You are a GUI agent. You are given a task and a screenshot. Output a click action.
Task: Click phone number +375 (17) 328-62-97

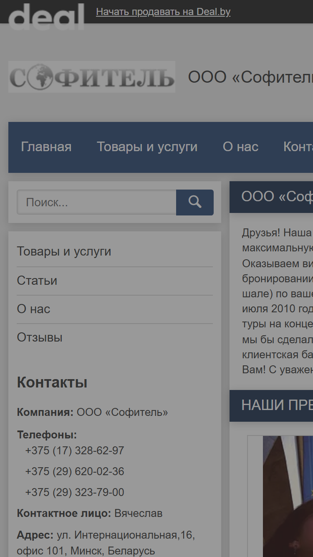[75, 451]
